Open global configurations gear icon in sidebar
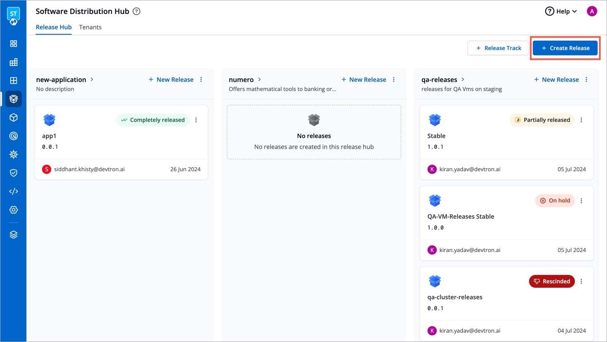This screenshot has height=342, width=607. 13,210
